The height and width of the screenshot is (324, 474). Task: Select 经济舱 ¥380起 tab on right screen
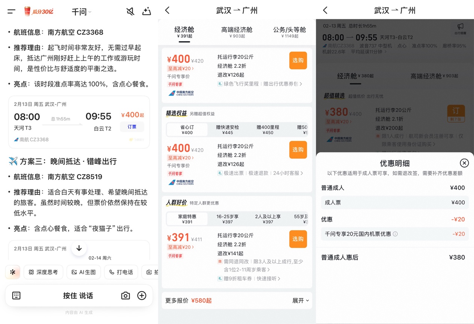355,76
